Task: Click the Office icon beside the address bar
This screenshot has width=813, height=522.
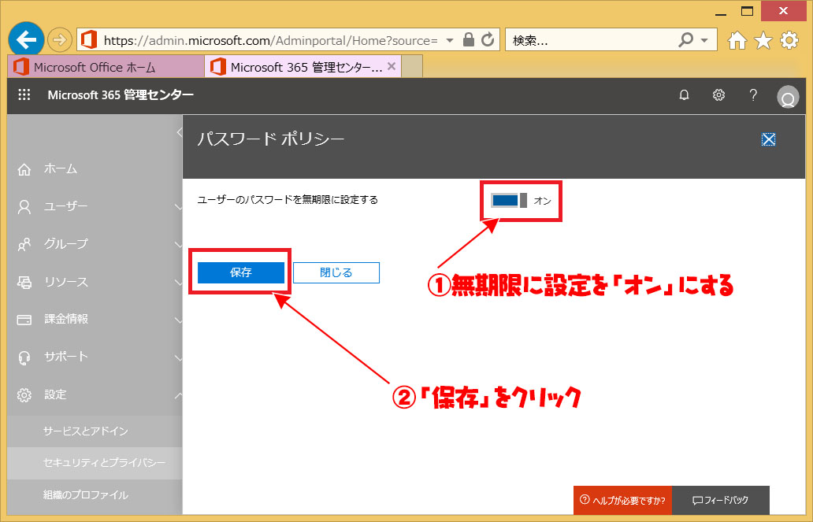Action: point(89,39)
